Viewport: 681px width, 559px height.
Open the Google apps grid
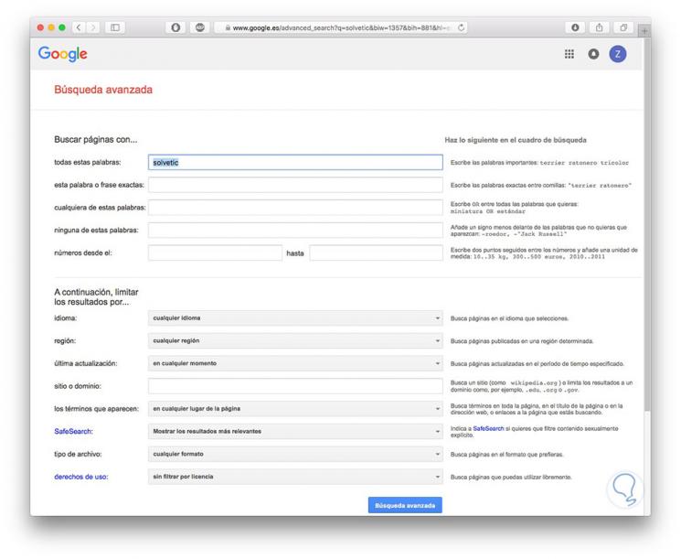[568, 54]
